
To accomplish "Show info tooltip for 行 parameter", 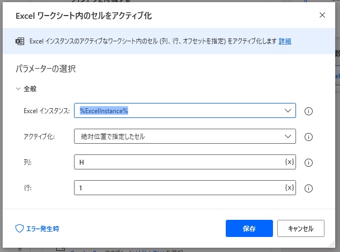I will pos(308,188).
